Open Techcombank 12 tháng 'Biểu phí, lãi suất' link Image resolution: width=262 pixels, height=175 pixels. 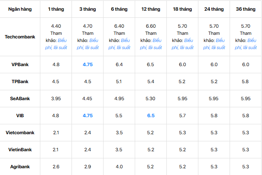point(151,44)
